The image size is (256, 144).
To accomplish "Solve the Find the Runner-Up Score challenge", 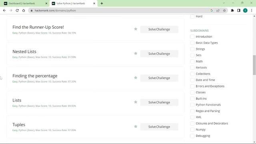I will [159, 29].
